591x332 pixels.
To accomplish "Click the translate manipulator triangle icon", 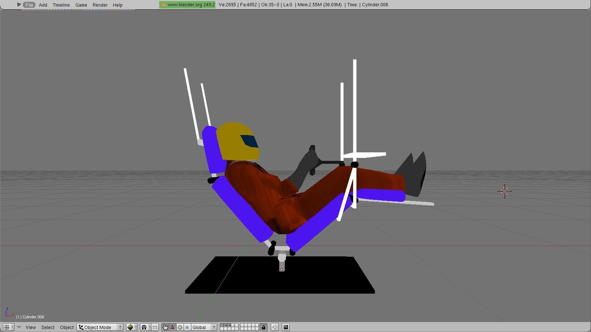I will [x=172, y=327].
